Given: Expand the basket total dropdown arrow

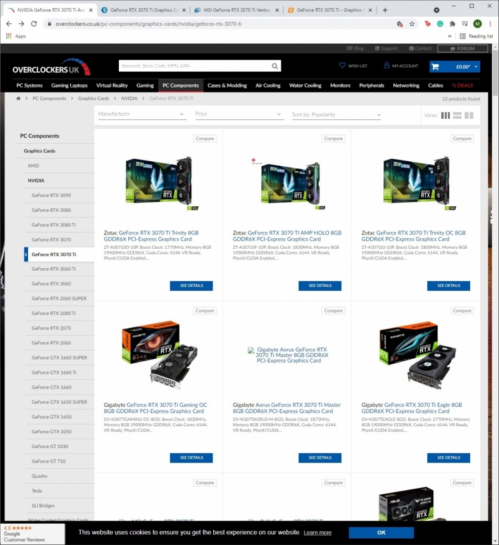Looking at the screenshot, I should [x=476, y=67].
